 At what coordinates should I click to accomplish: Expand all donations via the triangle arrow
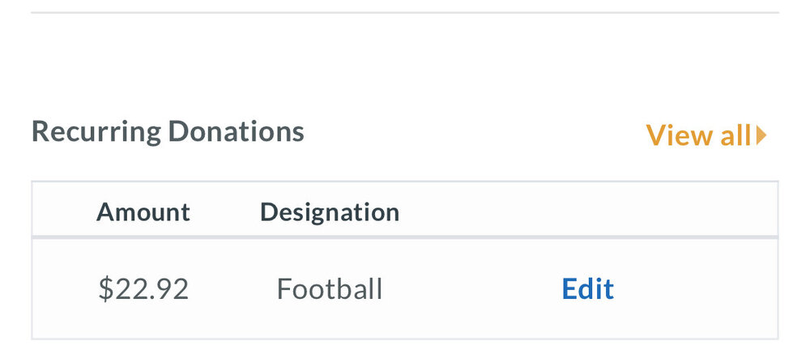click(x=761, y=136)
